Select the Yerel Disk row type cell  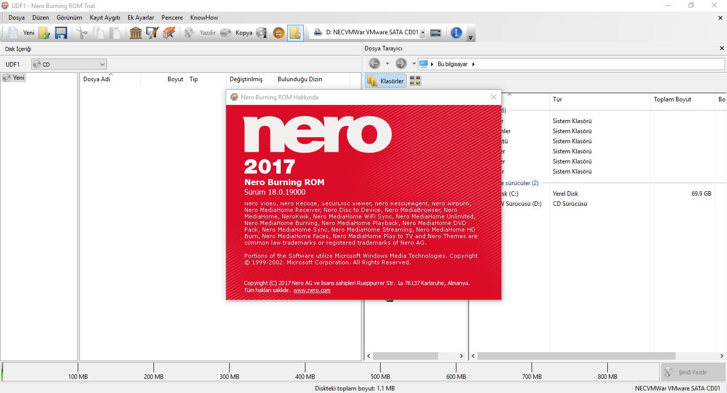tap(565, 194)
